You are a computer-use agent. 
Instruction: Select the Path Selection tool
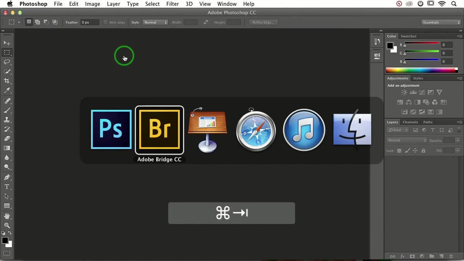pyautogui.click(x=7, y=196)
